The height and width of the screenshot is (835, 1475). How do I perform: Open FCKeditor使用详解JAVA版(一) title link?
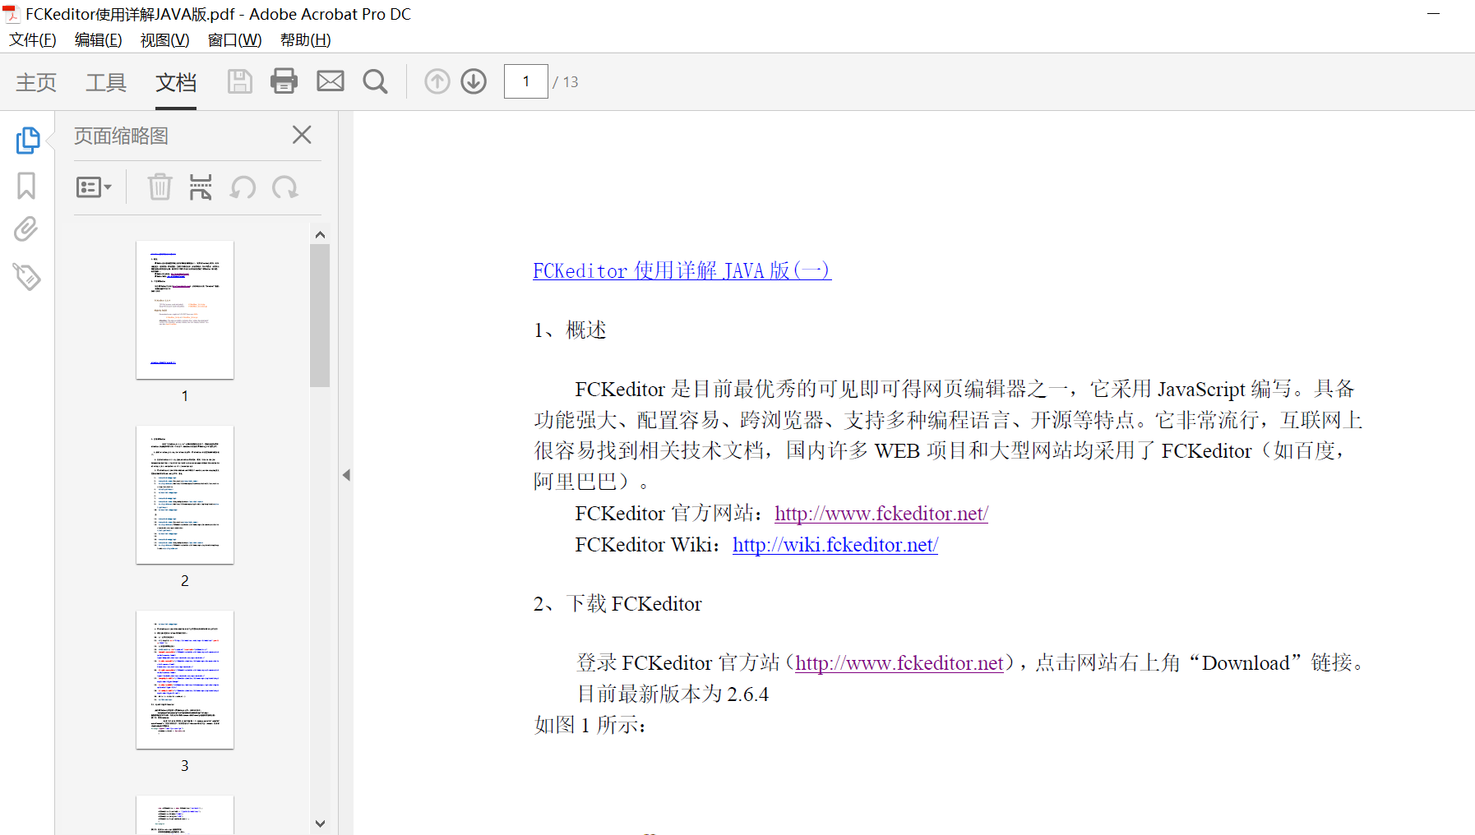pos(682,270)
